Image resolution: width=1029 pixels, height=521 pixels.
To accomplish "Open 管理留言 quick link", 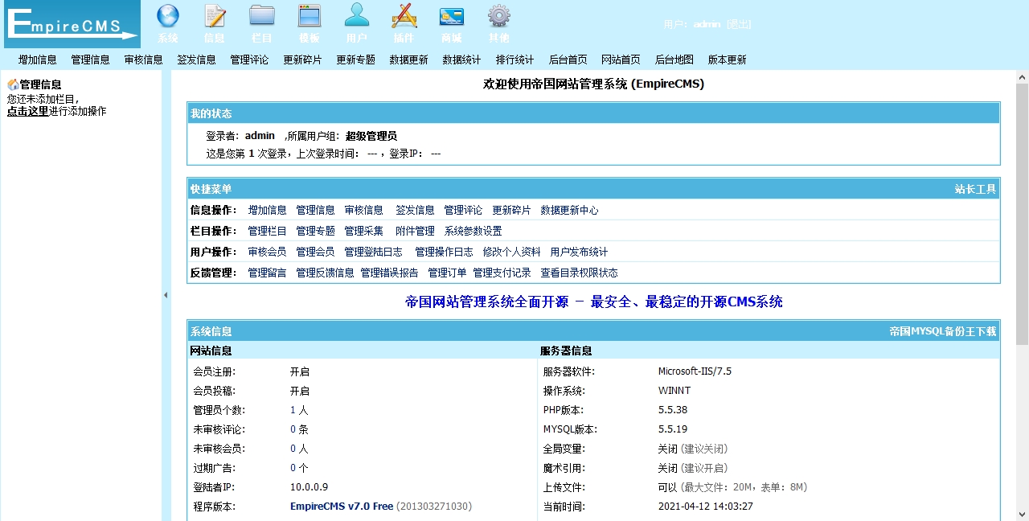I will point(268,273).
